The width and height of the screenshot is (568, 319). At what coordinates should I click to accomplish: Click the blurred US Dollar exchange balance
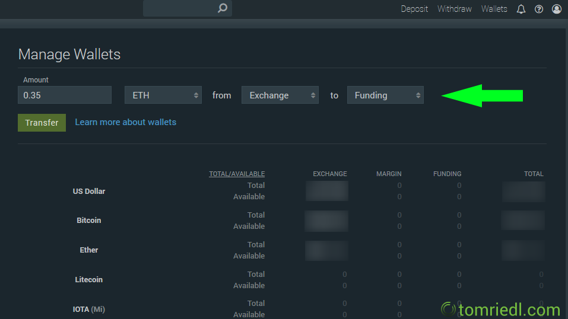coord(327,191)
